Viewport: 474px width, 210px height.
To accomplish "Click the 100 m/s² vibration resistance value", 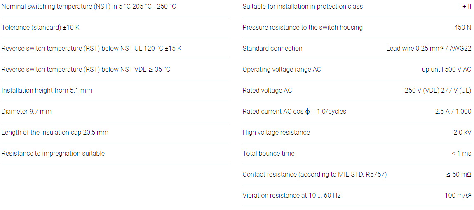I will pyautogui.click(x=458, y=196).
